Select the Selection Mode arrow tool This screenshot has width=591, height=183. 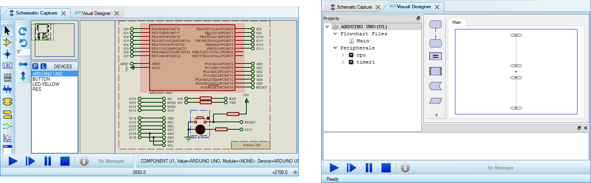click(7, 30)
